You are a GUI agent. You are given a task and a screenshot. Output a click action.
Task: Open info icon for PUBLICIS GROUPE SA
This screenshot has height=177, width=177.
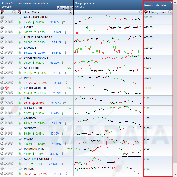tap(20, 37)
